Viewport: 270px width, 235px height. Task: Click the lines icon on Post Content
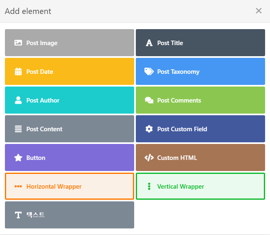(18, 129)
